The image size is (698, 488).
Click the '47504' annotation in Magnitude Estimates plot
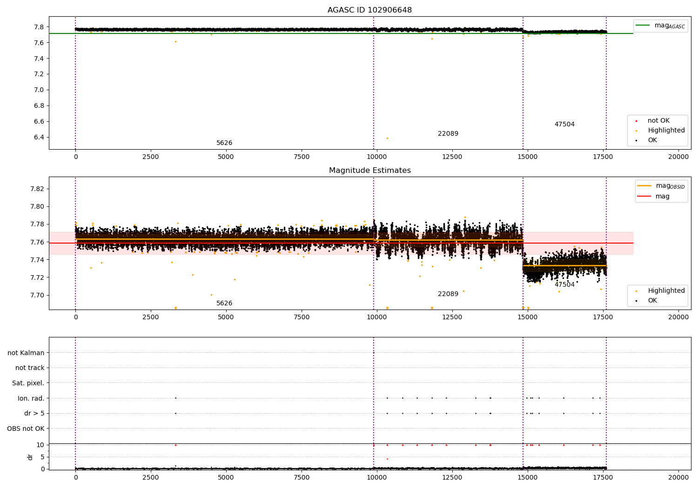pyautogui.click(x=564, y=285)
